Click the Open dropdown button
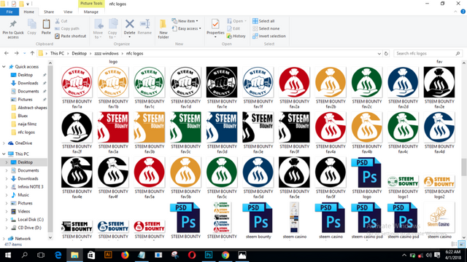This screenshot has height=262, width=467. click(236, 21)
